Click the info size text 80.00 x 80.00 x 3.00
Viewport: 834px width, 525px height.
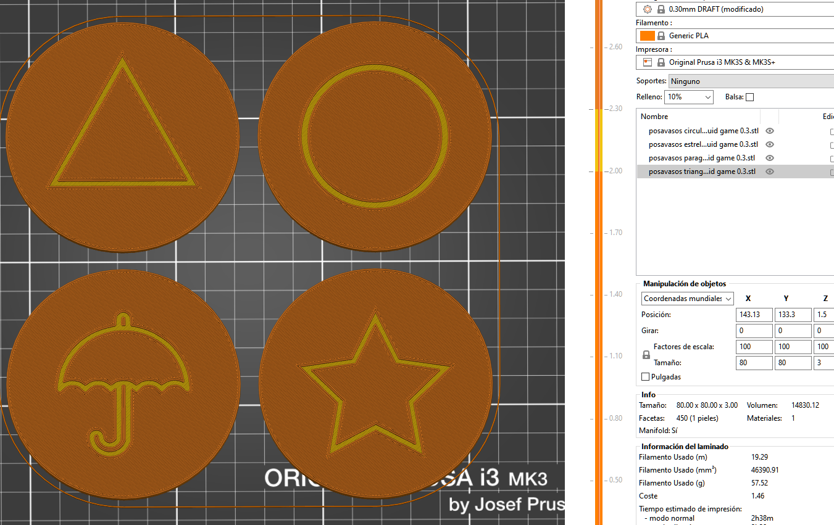coord(707,405)
